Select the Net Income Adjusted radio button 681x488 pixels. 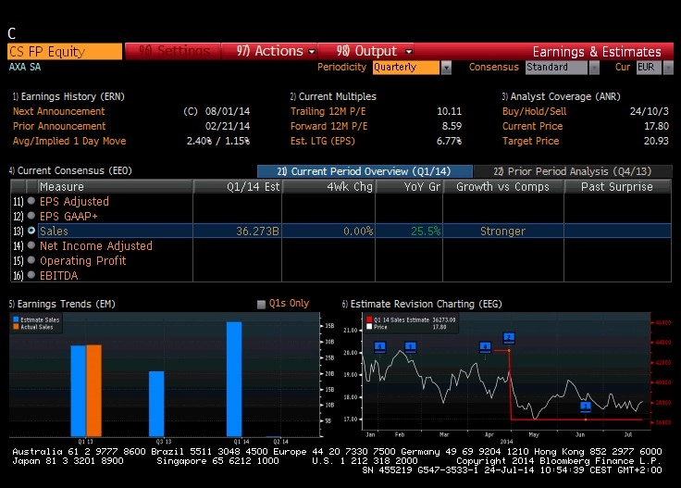pos(31,245)
